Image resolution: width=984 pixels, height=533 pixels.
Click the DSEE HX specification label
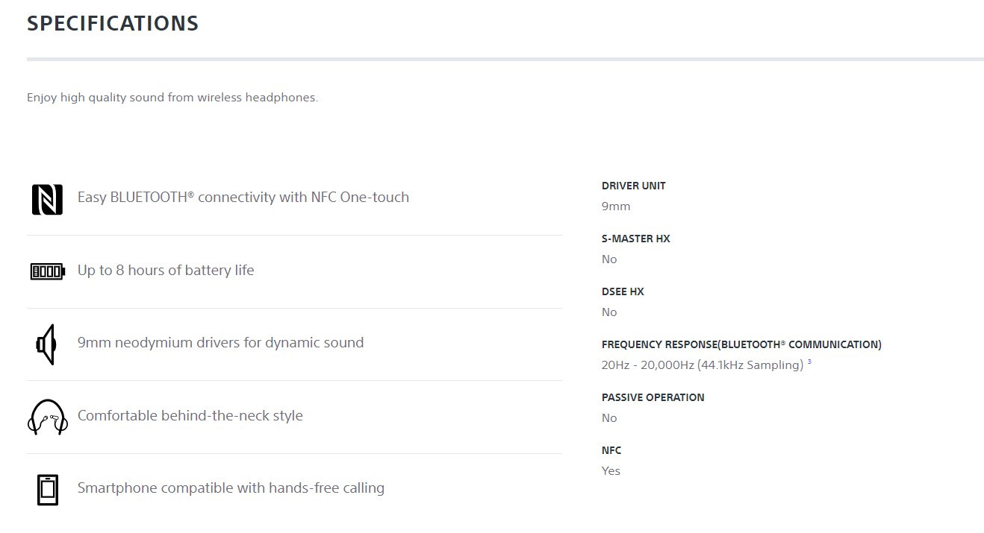click(623, 291)
